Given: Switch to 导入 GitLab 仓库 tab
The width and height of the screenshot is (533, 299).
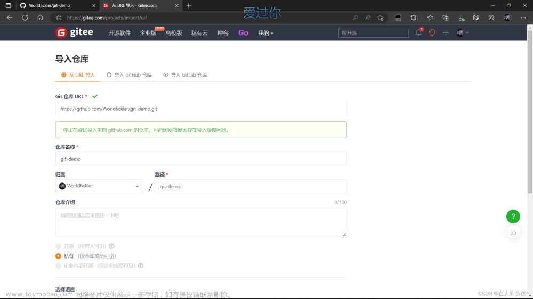Looking at the screenshot, I should [x=185, y=75].
